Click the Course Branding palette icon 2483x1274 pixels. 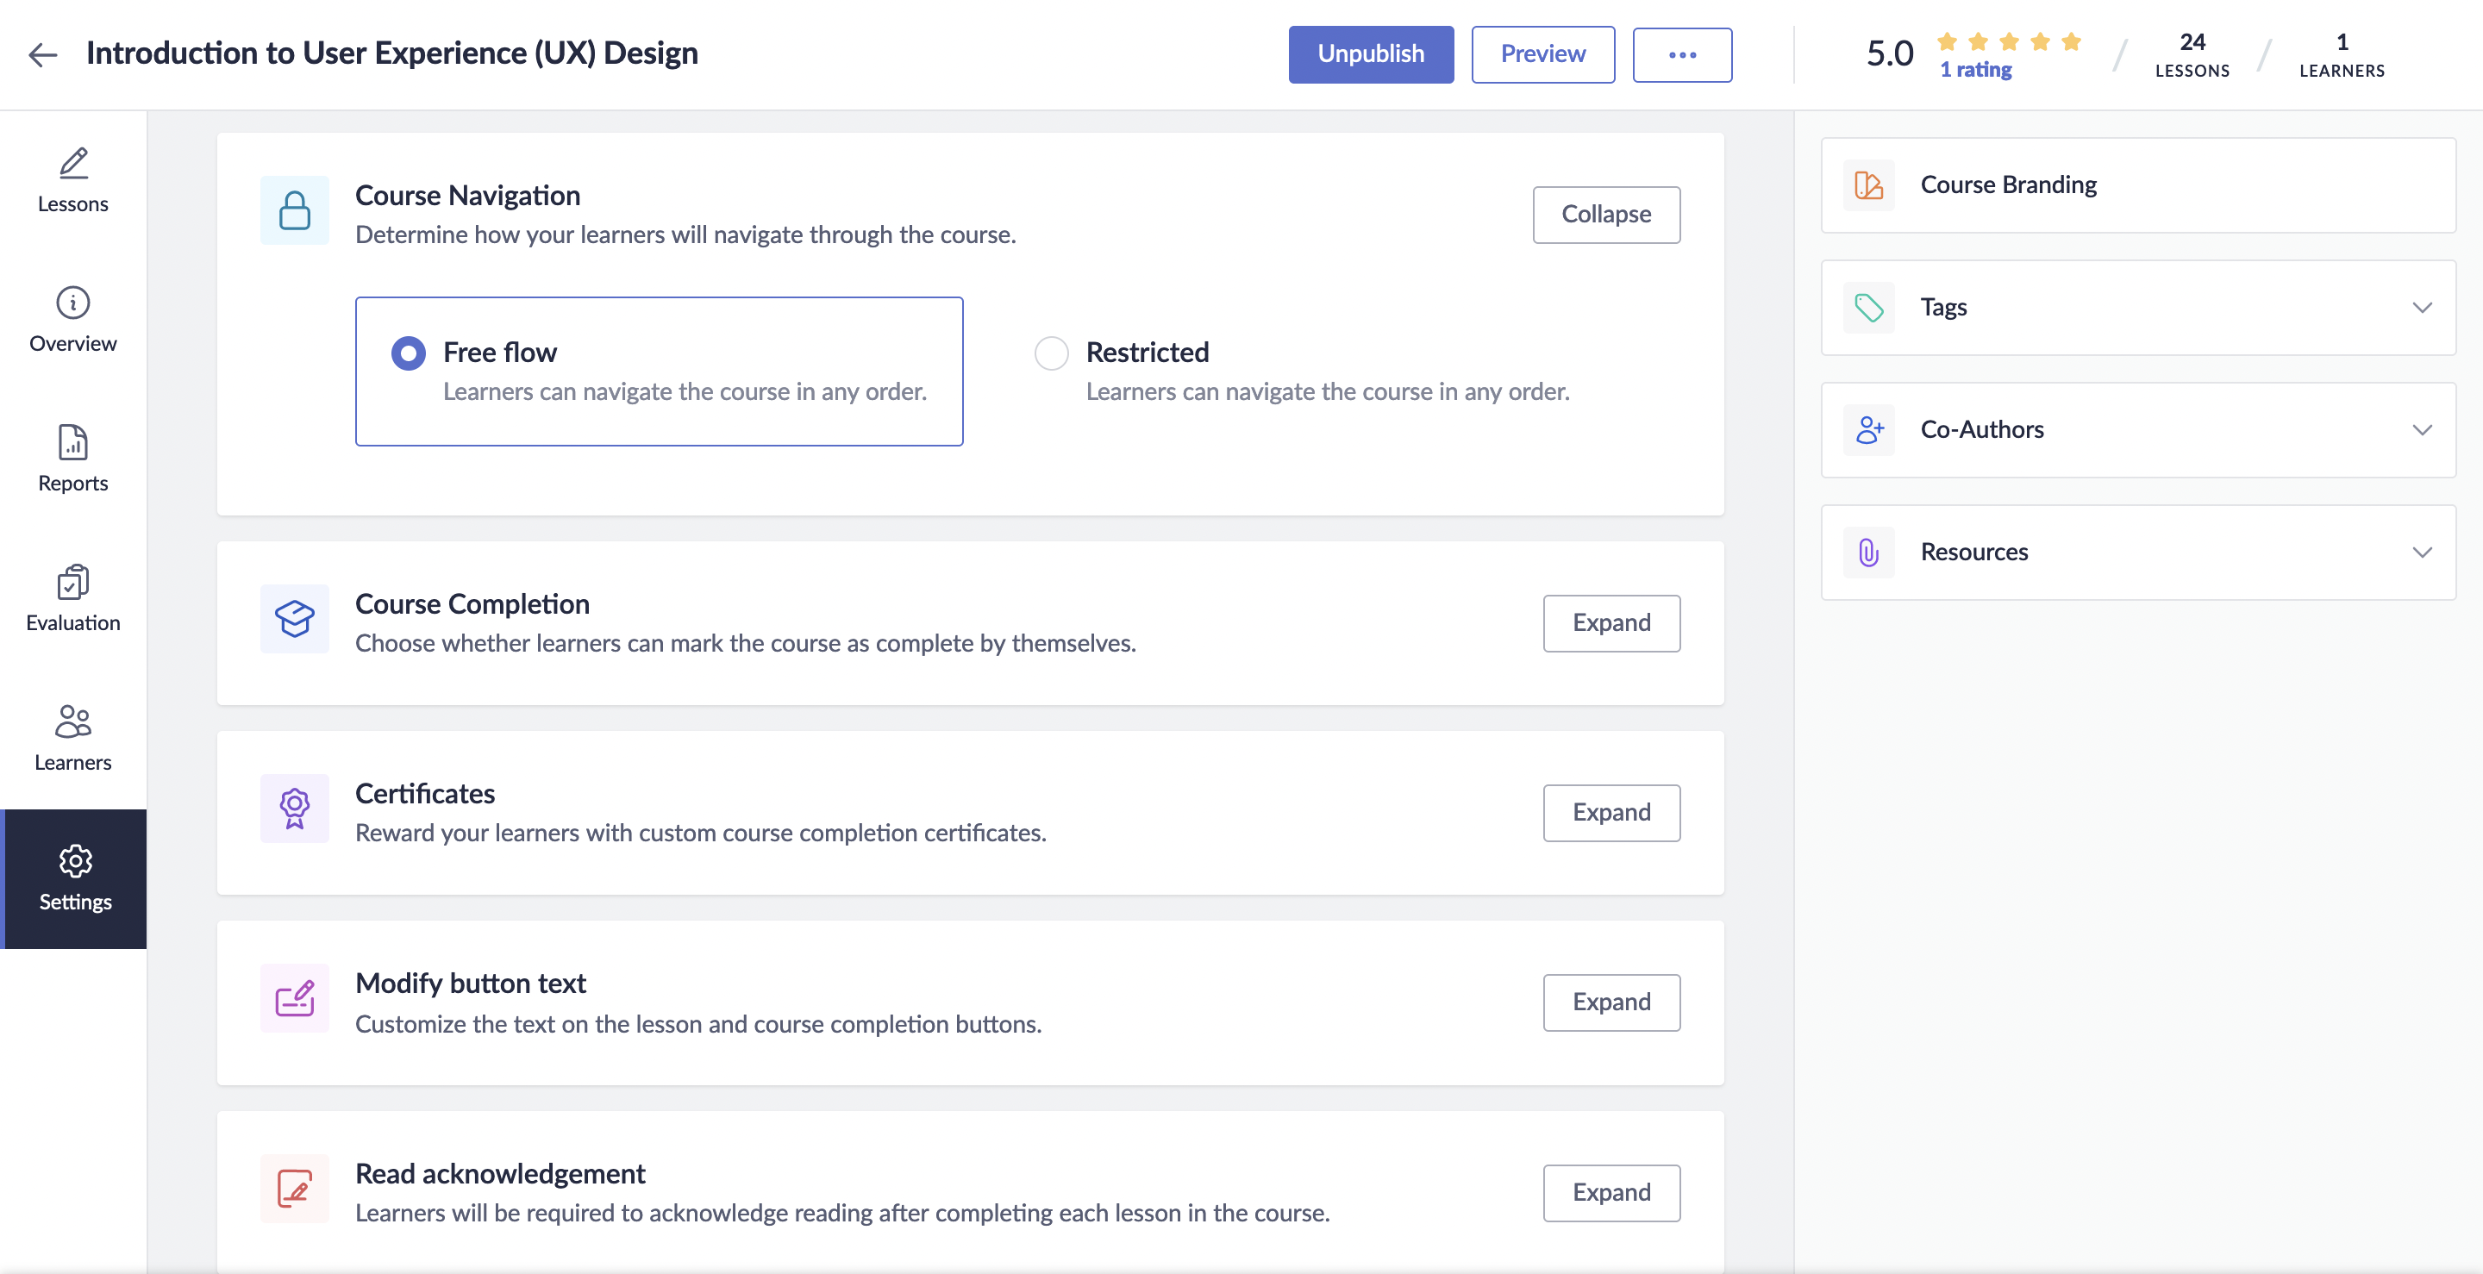(x=1868, y=185)
